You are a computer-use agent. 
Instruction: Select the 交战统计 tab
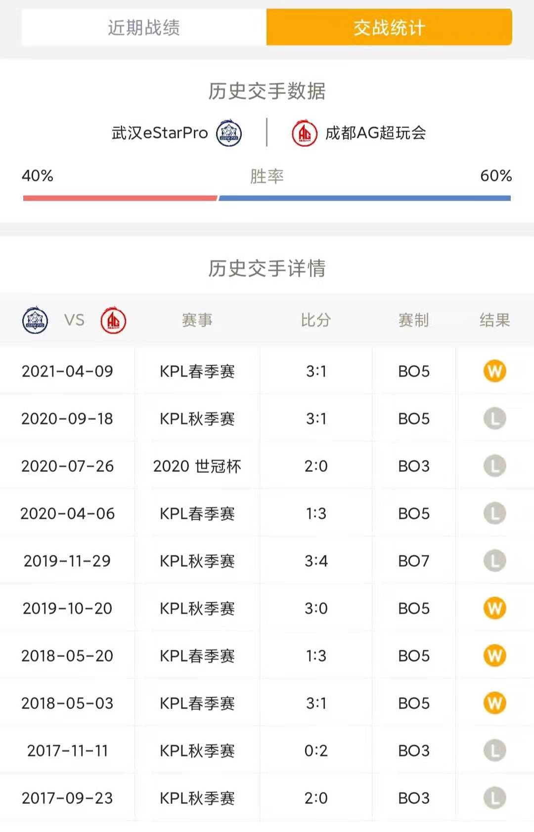[x=389, y=28]
